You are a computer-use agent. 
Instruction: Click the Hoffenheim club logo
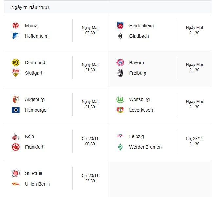[15, 36]
